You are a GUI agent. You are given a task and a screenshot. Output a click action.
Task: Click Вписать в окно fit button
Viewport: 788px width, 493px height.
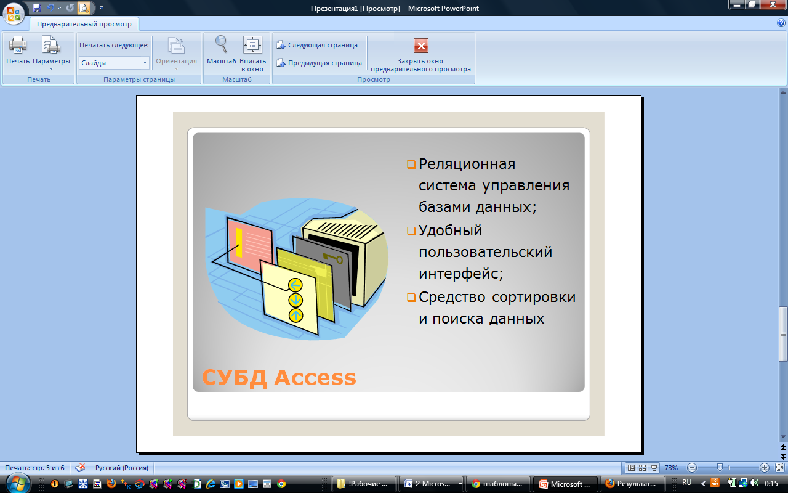[x=252, y=54]
